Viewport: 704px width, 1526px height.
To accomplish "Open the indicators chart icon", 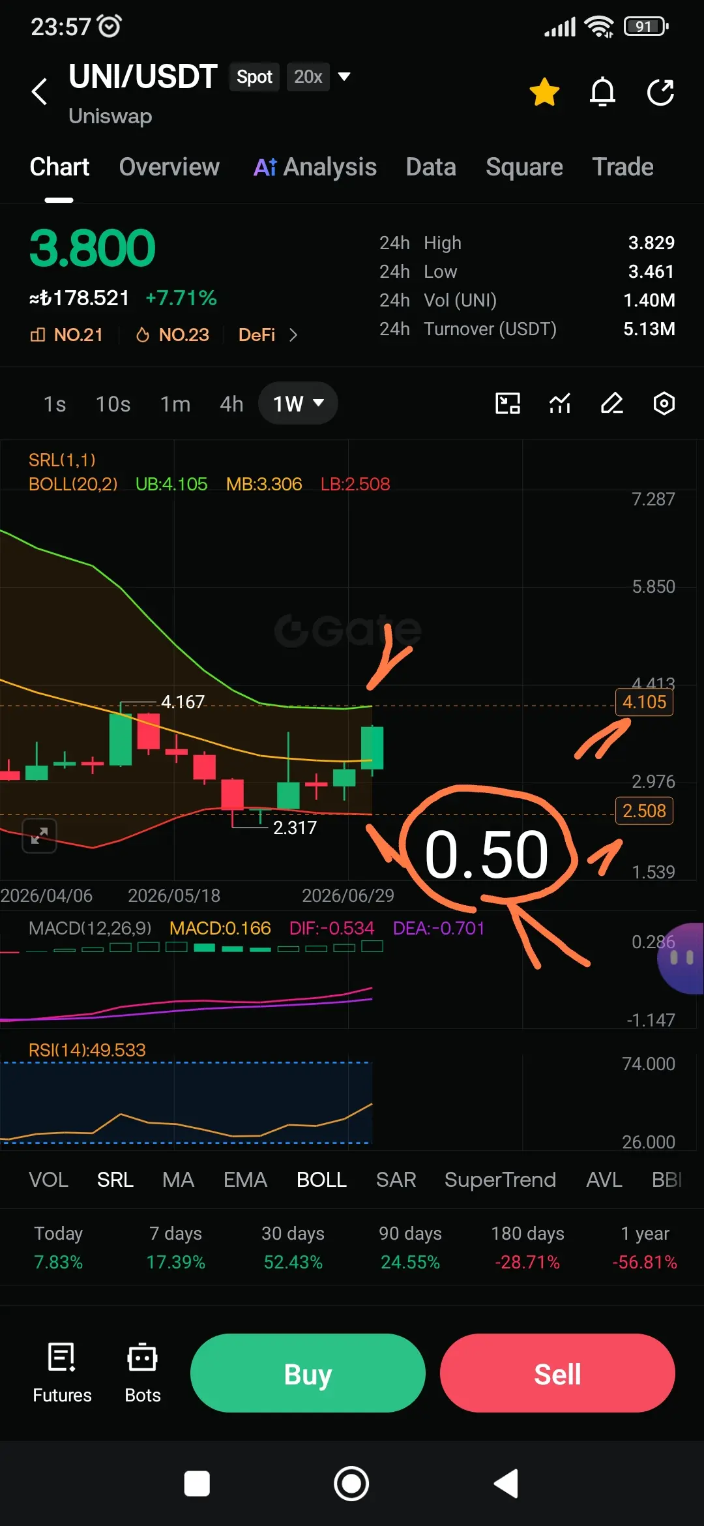I will [x=560, y=404].
